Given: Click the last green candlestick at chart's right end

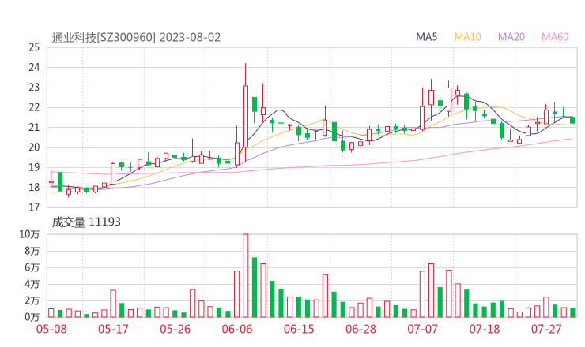Looking at the screenshot, I should (x=572, y=120).
